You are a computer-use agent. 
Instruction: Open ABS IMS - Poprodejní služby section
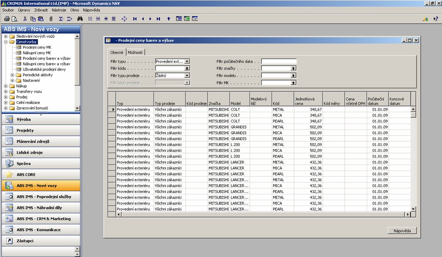coord(41,197)
